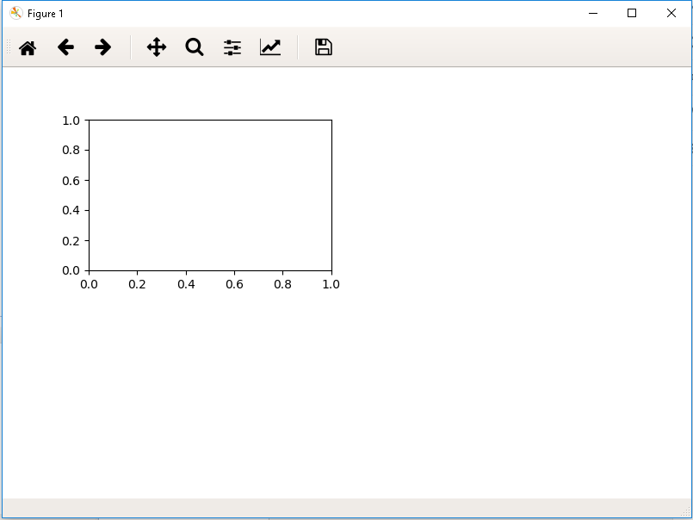Image resolution: width=693 pixels, height=520 pixels.
Task: Open the Configure Subplots dialog
Action: click(x=232, y=47)
